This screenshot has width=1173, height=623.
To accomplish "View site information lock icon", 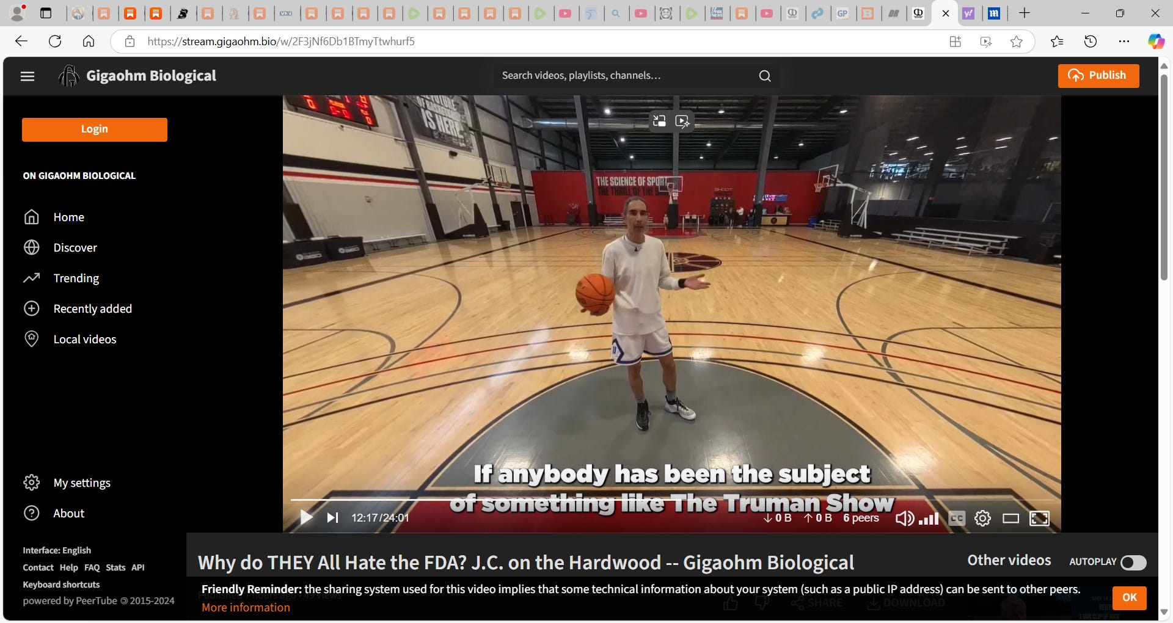I will 130,42.
